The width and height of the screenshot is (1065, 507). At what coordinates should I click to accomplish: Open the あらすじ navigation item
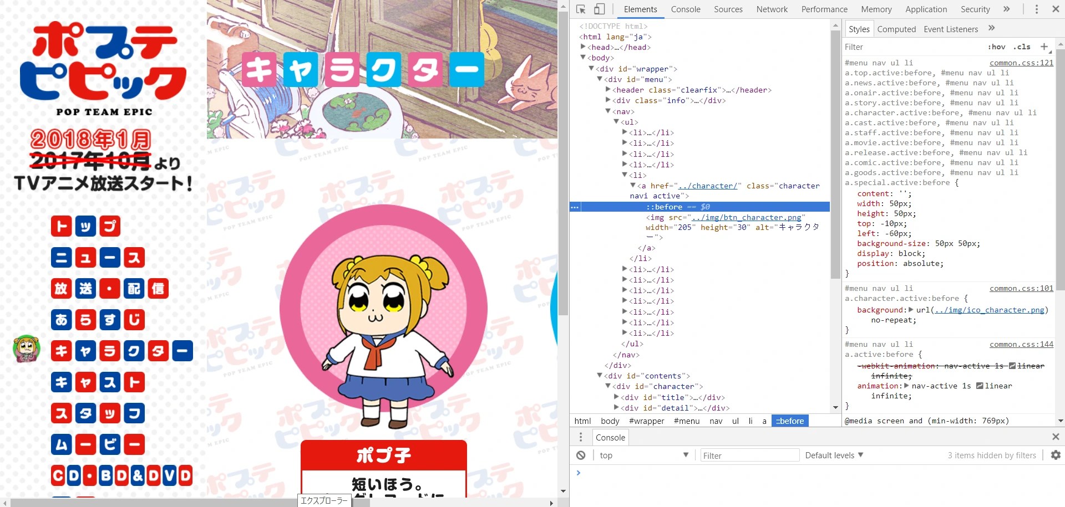(98, 320)
